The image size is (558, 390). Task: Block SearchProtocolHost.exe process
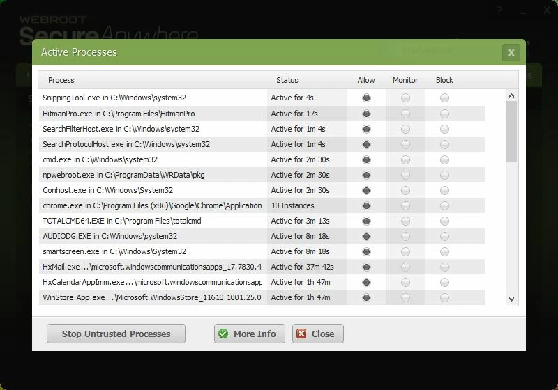444,144
